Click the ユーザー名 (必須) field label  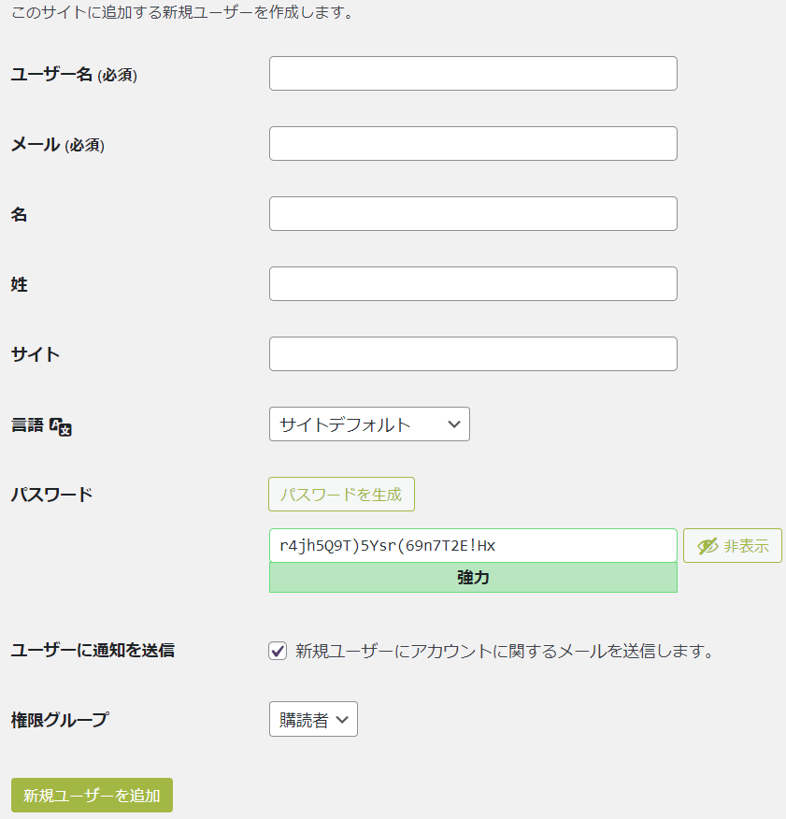tap(74, 75)
